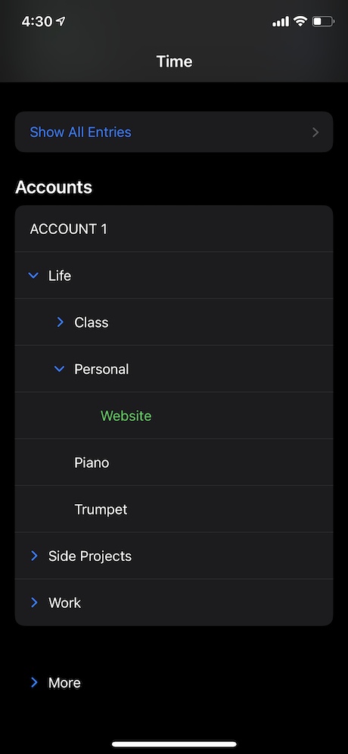This screenshot has width=348, height=754.
Task: Expand the Side Projects chevron
Action: (34, 556)
